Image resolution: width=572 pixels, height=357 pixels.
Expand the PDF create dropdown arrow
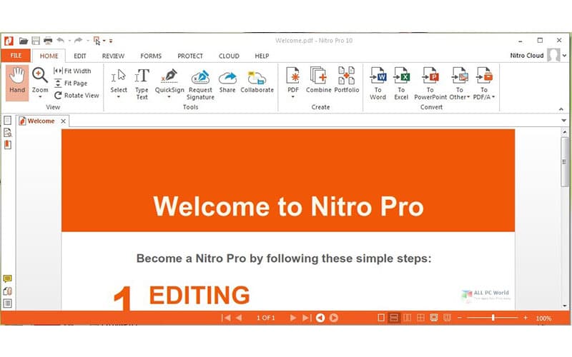pos(293,97)
